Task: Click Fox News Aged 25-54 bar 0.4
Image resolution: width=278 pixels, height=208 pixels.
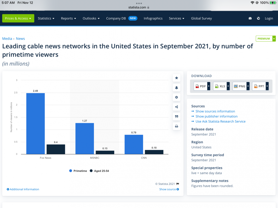Action: 56,149
